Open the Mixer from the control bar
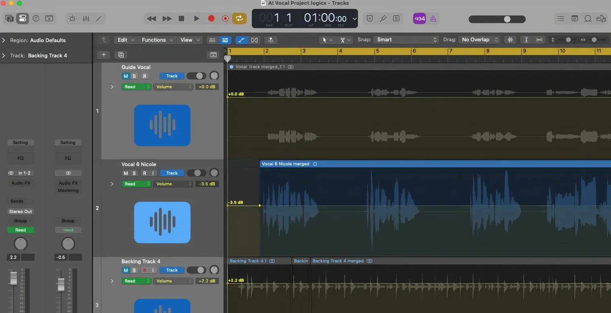Screen dimensions: 611x313 86,18
